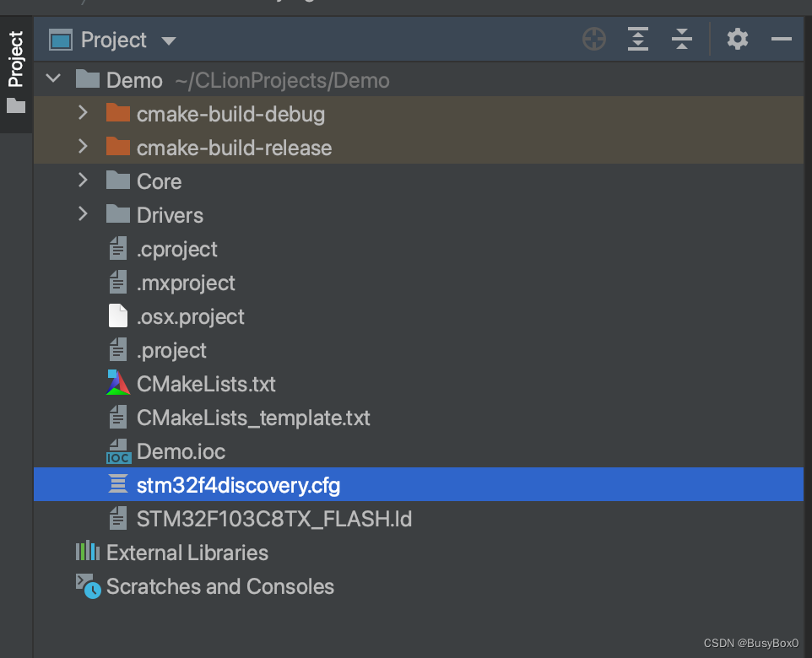
Task: Select the cmake-build-debug folder
Action: pyautogui.click(x=419, y=113)
